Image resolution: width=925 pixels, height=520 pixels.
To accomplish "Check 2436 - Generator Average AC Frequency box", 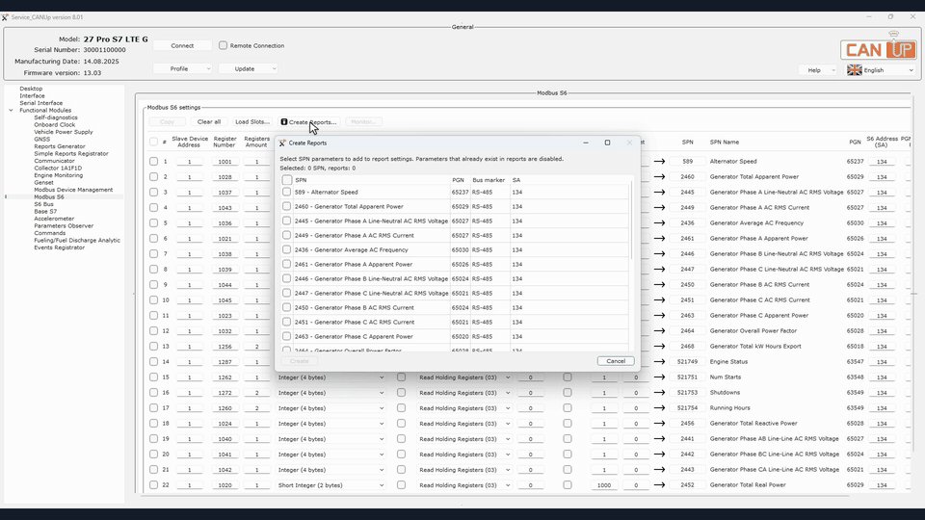I will 287,249.
